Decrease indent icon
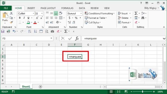 click(x=47, y=22)
